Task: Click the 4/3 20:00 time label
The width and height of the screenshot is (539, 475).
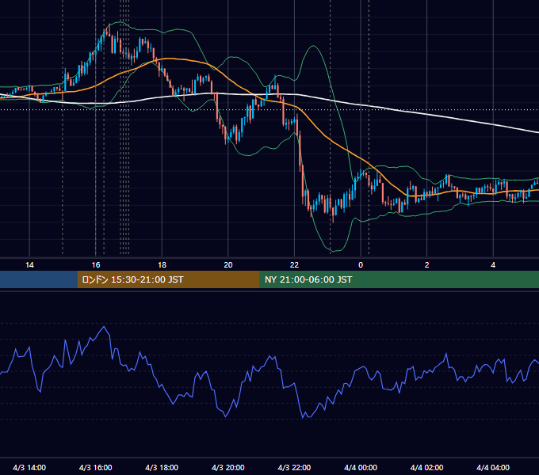Action: click(228, 467)
